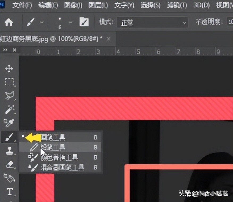Select the Spot Healing Brush tool
The image size is (233, 202).
pos(9,110)
